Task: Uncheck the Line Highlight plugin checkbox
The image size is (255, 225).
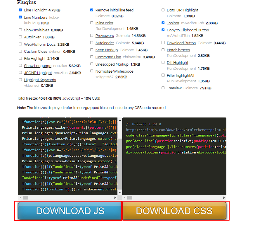Action: coord(20,10)
